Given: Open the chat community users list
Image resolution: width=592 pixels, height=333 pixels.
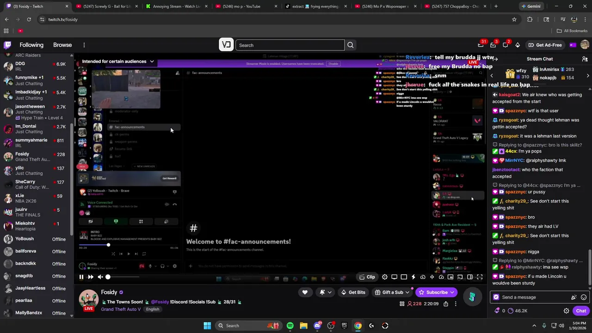Looking at the screenshot, I should pos(585,59).
